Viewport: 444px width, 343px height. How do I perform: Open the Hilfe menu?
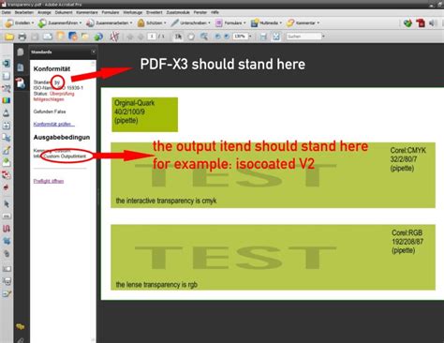[215, 12]
